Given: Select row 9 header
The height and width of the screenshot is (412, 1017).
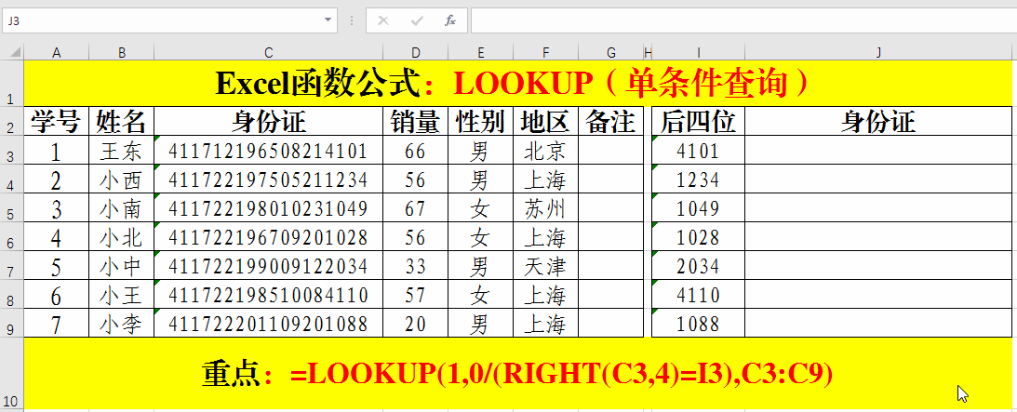Looking at the screenshot, I should 12,324.
